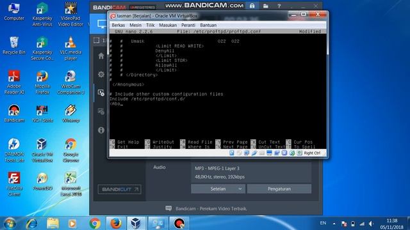Open Computer desktop icon
The width and height of the screenshot is (410, 230).
tap(14, 11)
